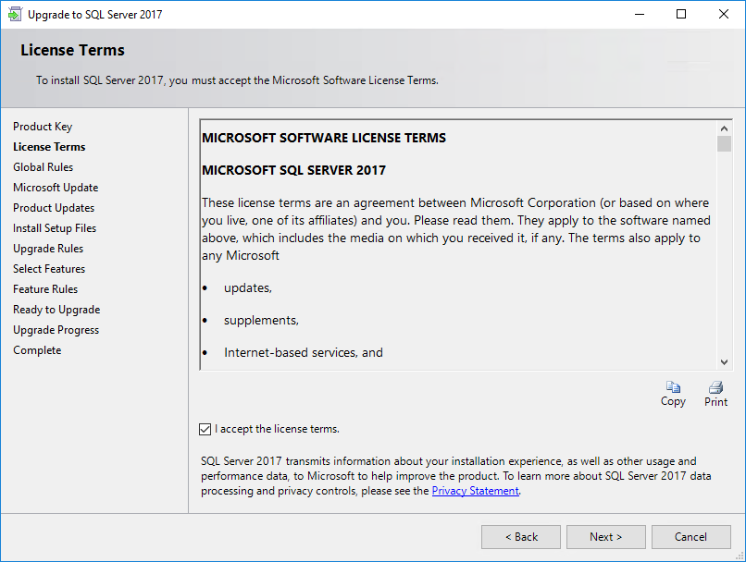Close the Upgrade to SQL Server window

(x=724, y=14)
